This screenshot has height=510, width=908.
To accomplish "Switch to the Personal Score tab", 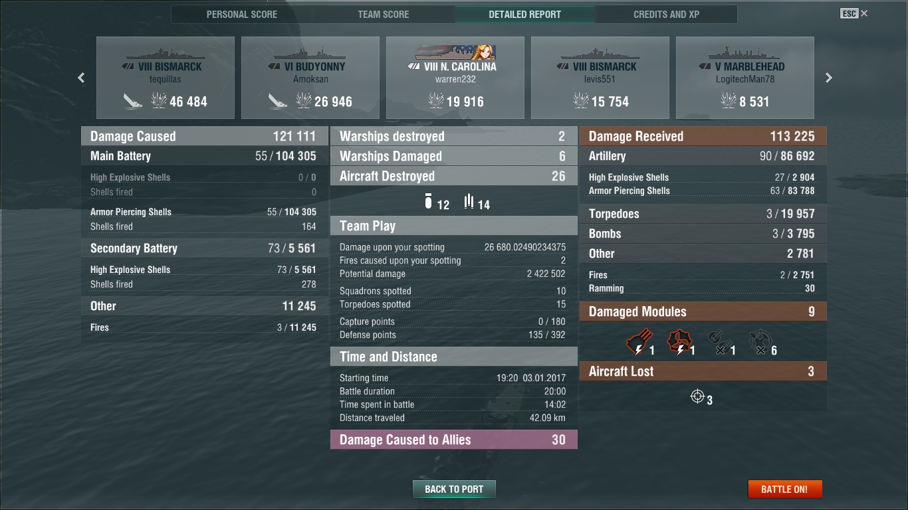I will (x=242, y=14).
